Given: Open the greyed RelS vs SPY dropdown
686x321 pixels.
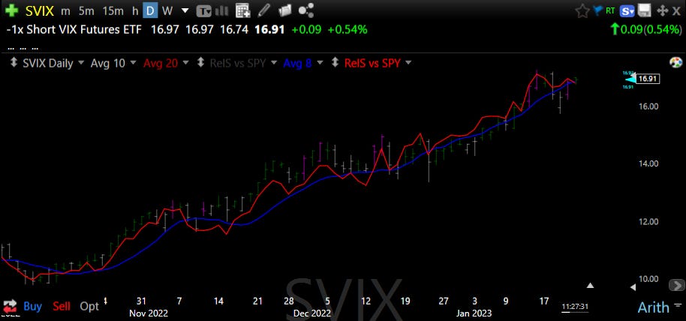Looking at the screenshot, I should pos(274,64).
